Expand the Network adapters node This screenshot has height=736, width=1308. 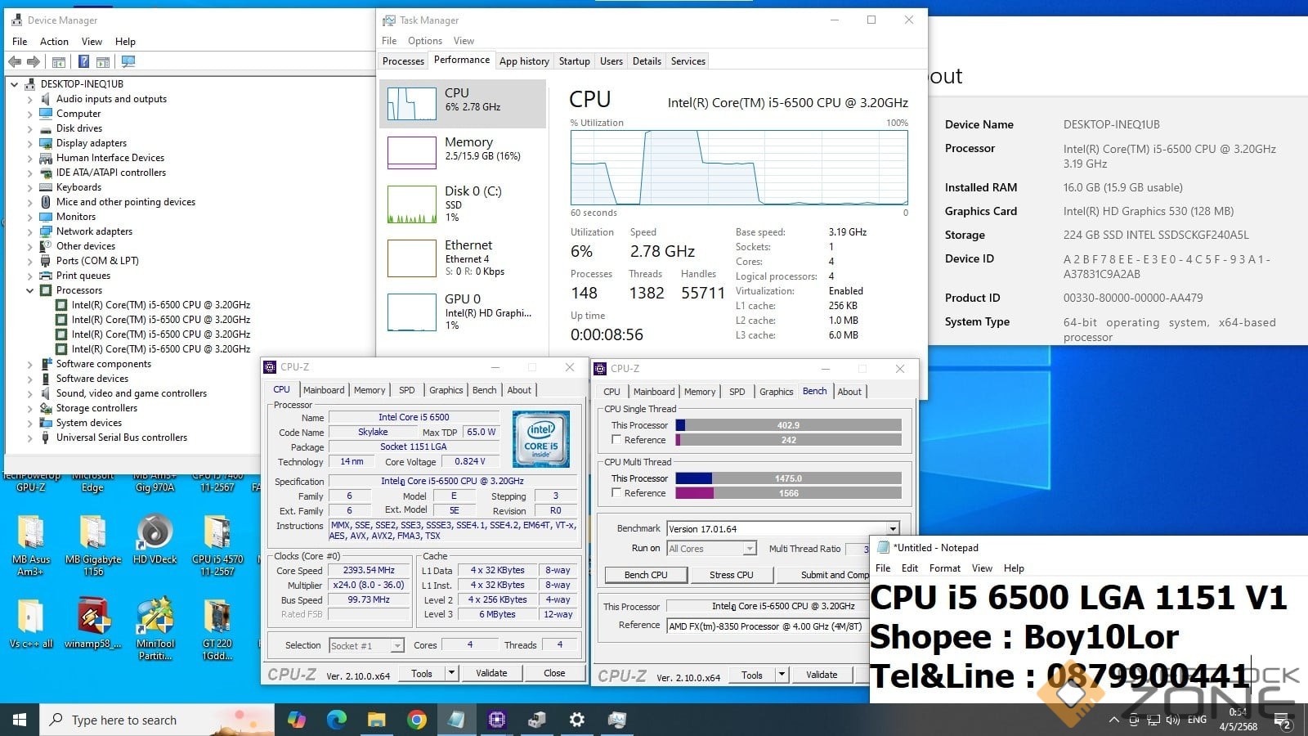pos(30,231)
